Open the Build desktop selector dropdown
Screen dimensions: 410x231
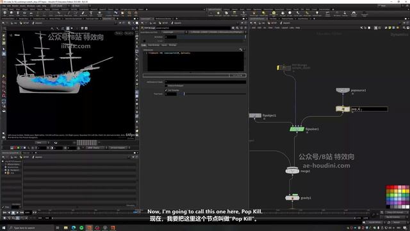(60, 6)
